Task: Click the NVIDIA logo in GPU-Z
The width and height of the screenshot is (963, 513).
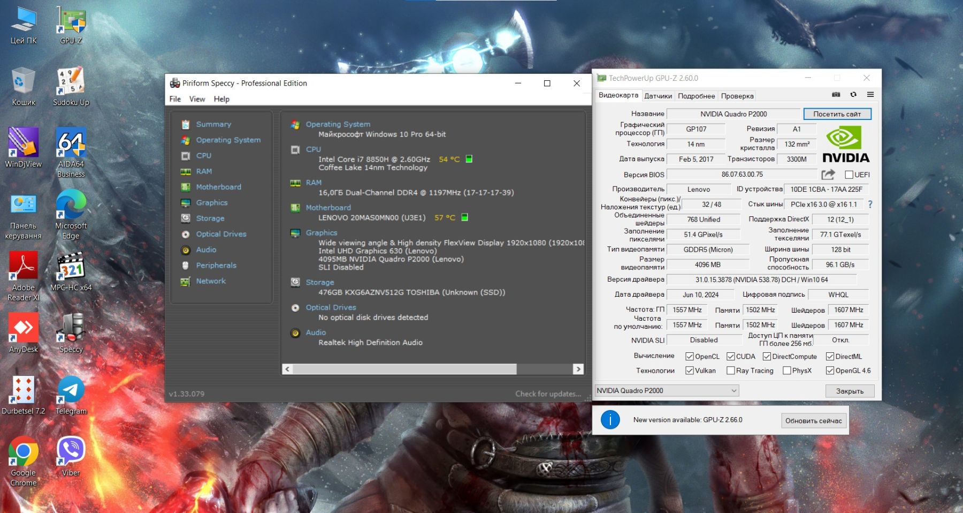Action: (845, 144)
